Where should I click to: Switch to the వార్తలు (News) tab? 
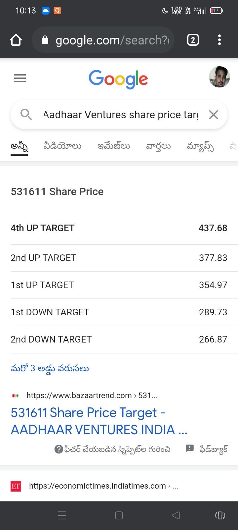coord(158,146)
